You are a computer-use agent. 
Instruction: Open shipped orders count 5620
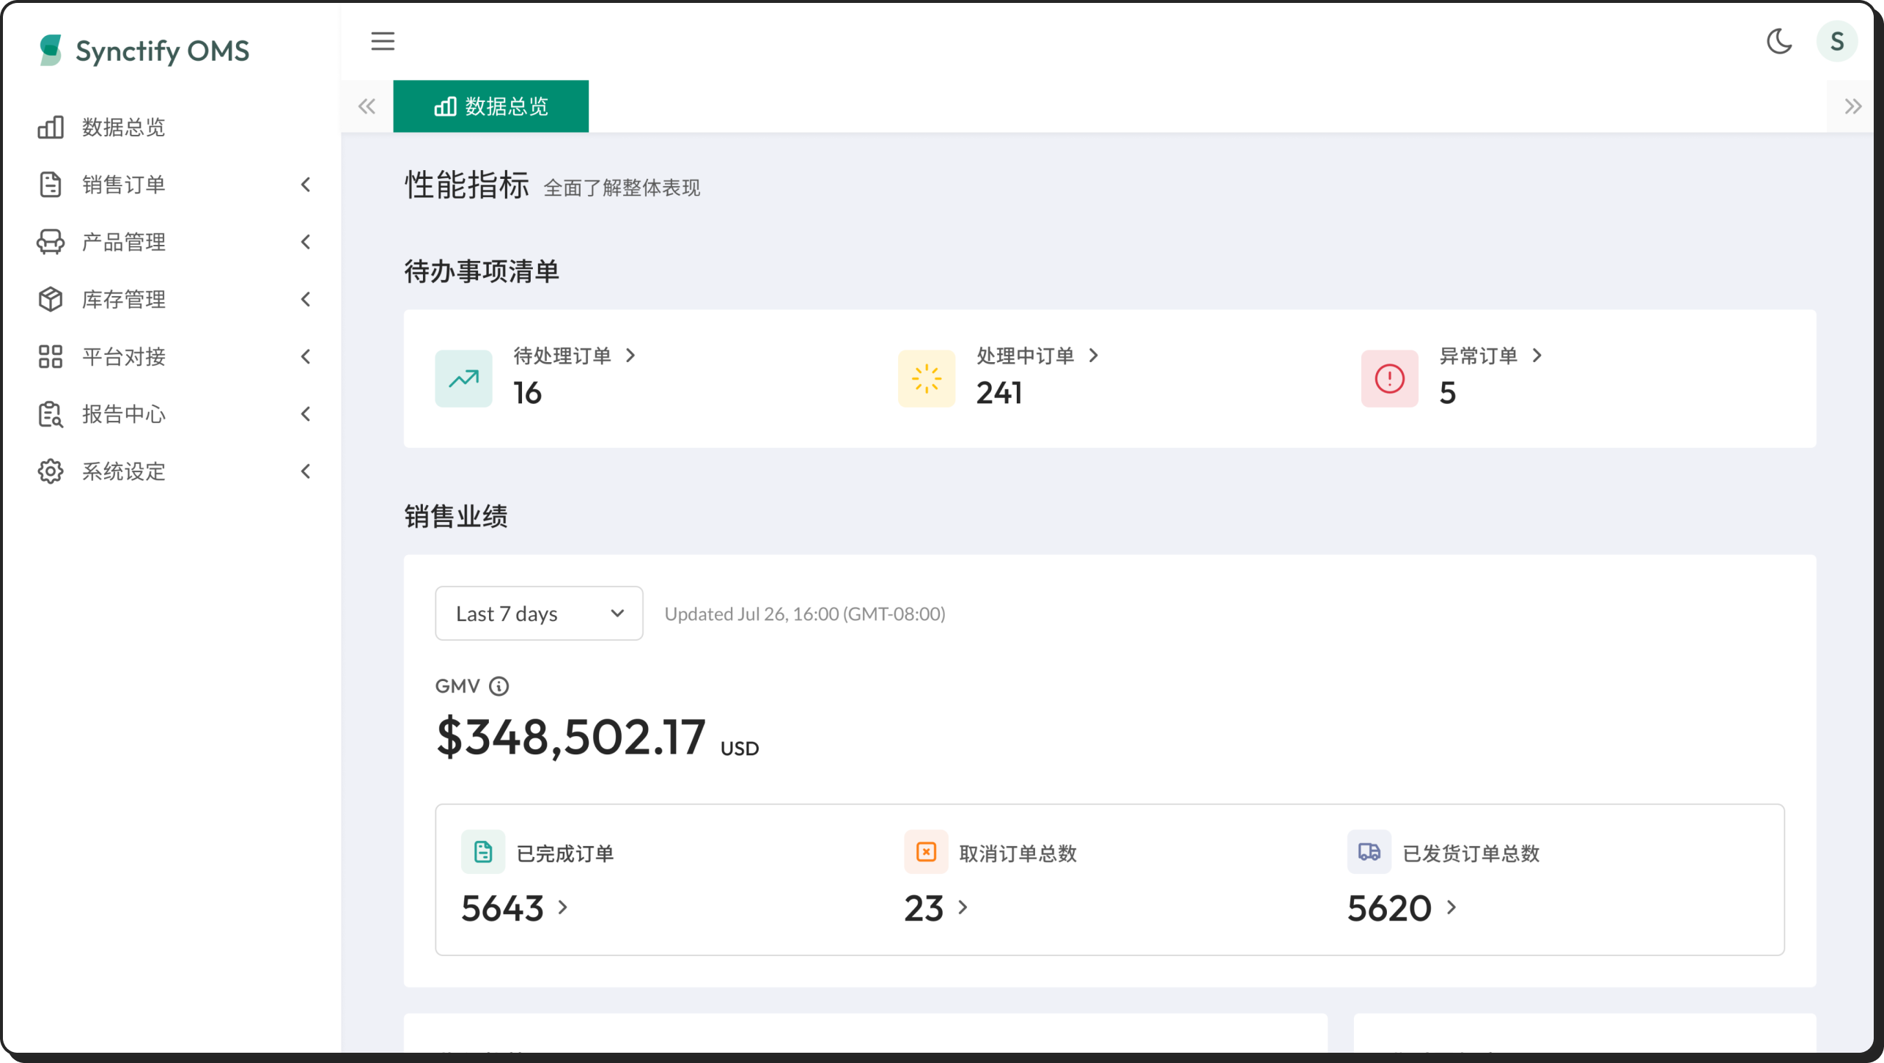pos(1389,908)
